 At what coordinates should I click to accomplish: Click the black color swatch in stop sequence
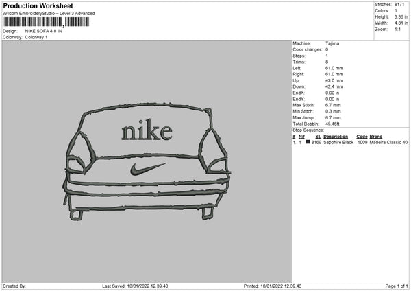[308, 142]
